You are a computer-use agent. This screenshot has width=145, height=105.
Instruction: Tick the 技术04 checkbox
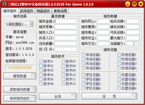tap(41, 75)
